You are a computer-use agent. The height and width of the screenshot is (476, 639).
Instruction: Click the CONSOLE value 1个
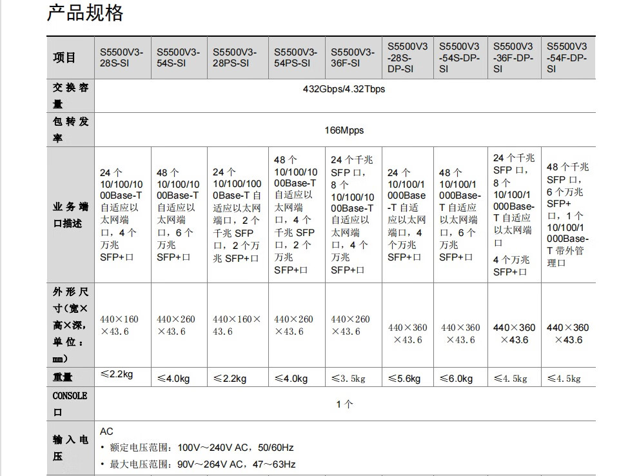click(x=344, y=404)
